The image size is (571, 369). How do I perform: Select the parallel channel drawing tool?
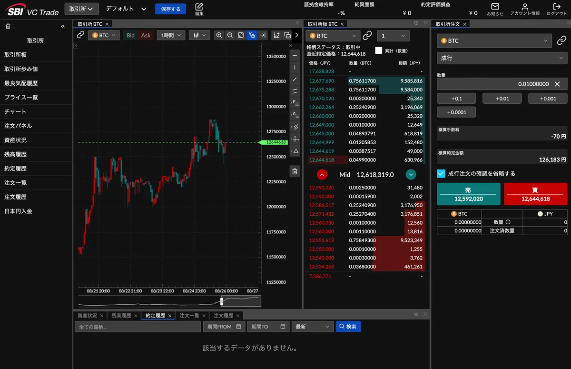pos(295,91)
